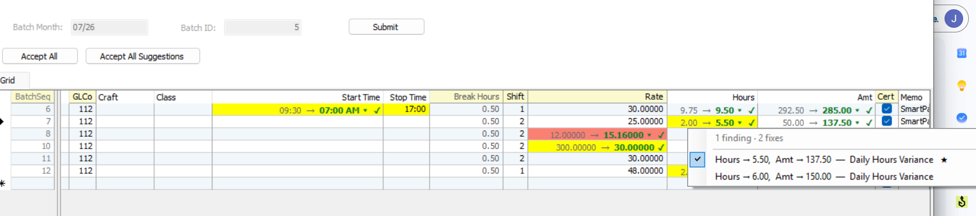
Task: Select Rate cell 25.00000
Action: 597,121
